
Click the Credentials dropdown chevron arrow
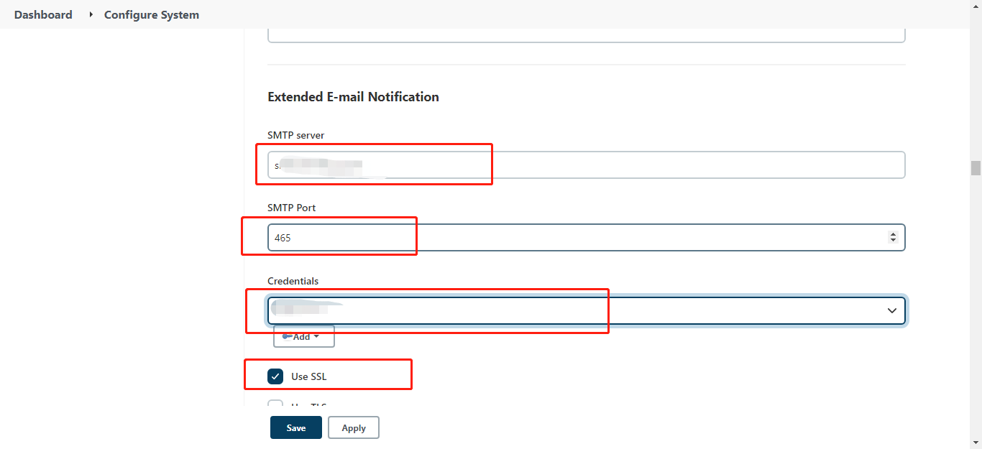(892, 310)
